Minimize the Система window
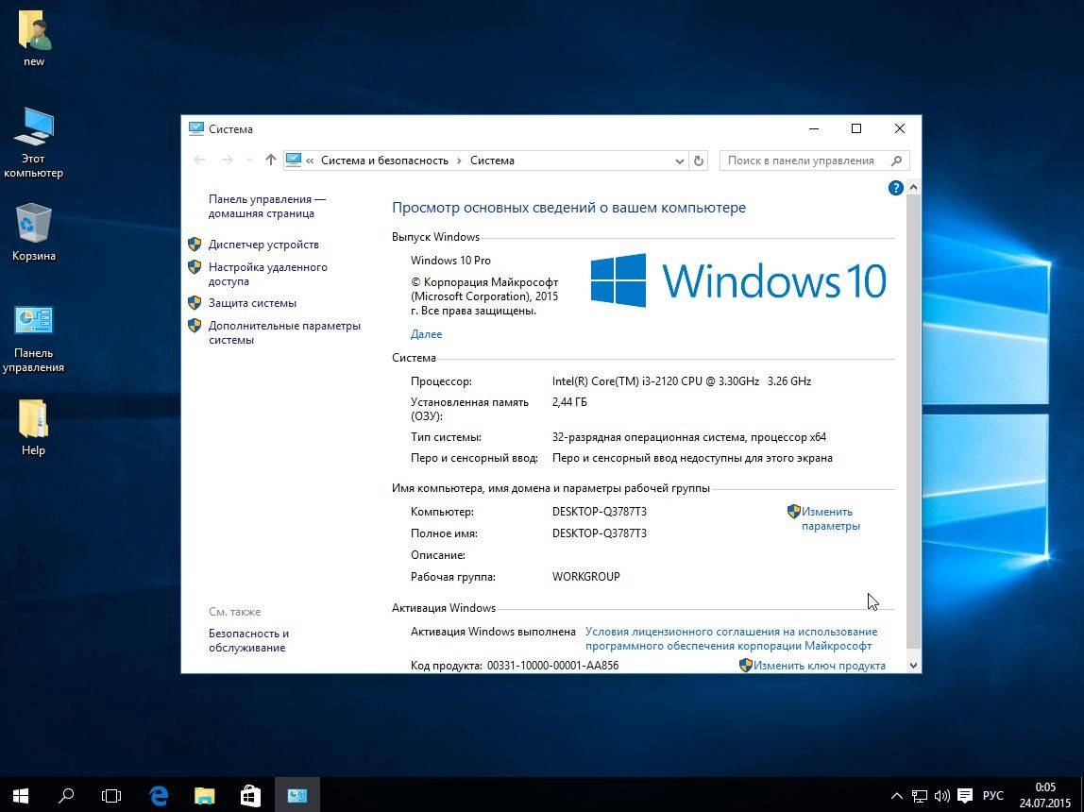 (x=814, y=128)
